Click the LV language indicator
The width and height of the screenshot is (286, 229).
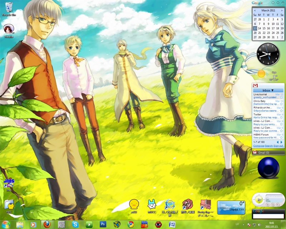(237, 224)
